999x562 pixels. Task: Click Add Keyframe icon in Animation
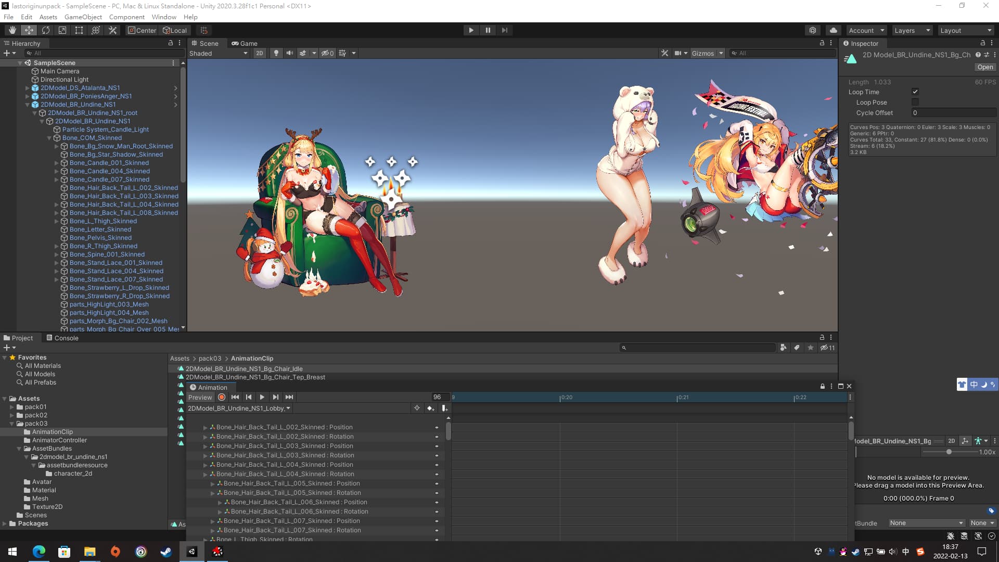(430, 408)
